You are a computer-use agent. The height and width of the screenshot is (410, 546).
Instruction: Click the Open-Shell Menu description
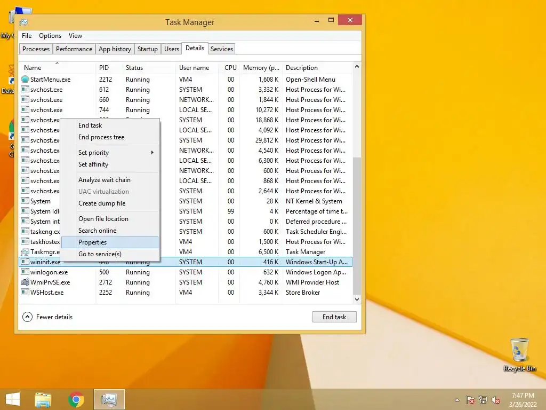pyautogui.click(x=311, y=79)
